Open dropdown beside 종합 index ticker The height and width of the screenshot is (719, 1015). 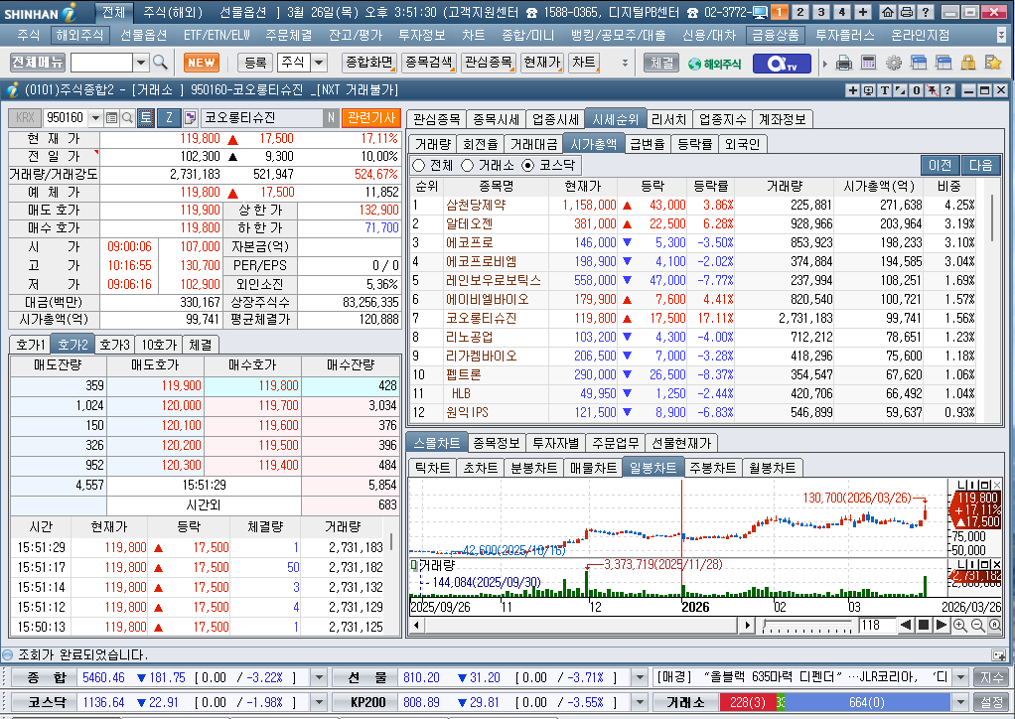(x=319, y=677)
